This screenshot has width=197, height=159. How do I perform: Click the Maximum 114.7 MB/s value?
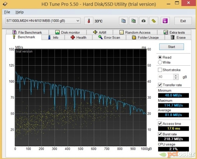(173, 105)
